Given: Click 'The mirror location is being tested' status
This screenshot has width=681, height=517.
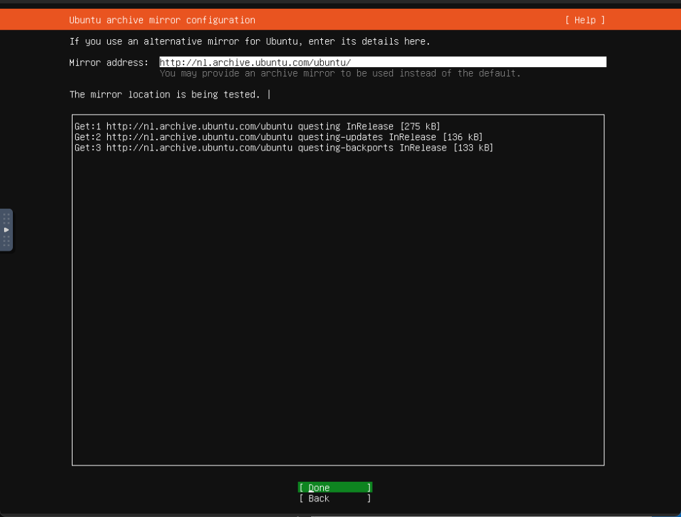Looking at the screenshot, I should tap(165, 95).
